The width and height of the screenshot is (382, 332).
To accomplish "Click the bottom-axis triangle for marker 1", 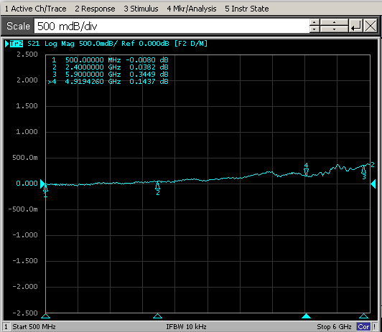I will tap(45, 316).
